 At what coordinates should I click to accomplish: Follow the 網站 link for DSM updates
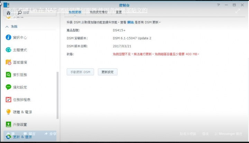pyautogui.click(x=130, y=22)
